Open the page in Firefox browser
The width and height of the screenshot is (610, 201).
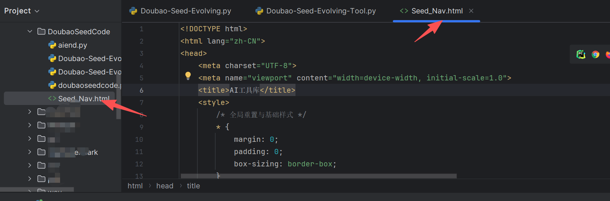pyautogui.click(x=608, y=54)
